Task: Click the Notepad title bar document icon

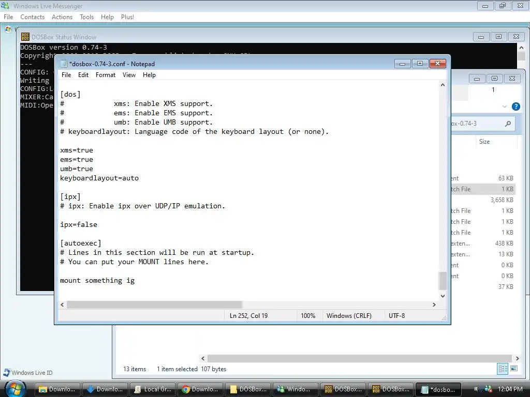Action: coord(64,64)
